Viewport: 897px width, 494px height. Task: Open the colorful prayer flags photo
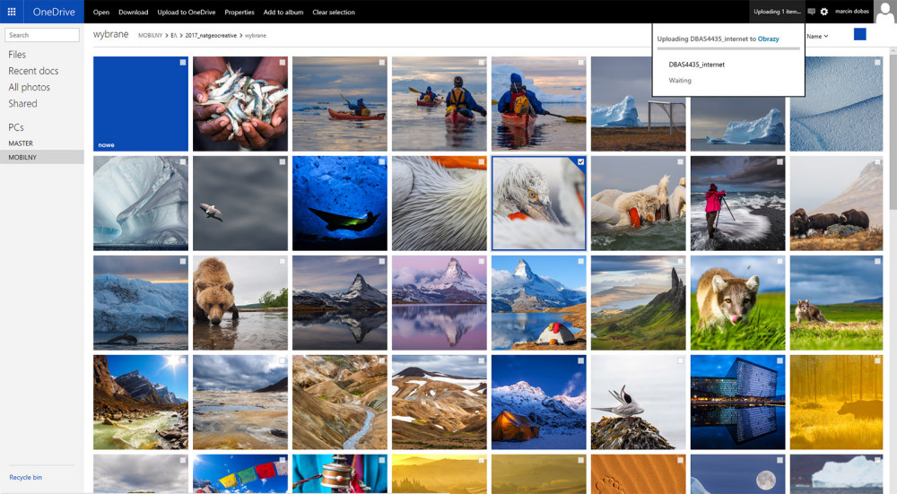tap(240, 473)
